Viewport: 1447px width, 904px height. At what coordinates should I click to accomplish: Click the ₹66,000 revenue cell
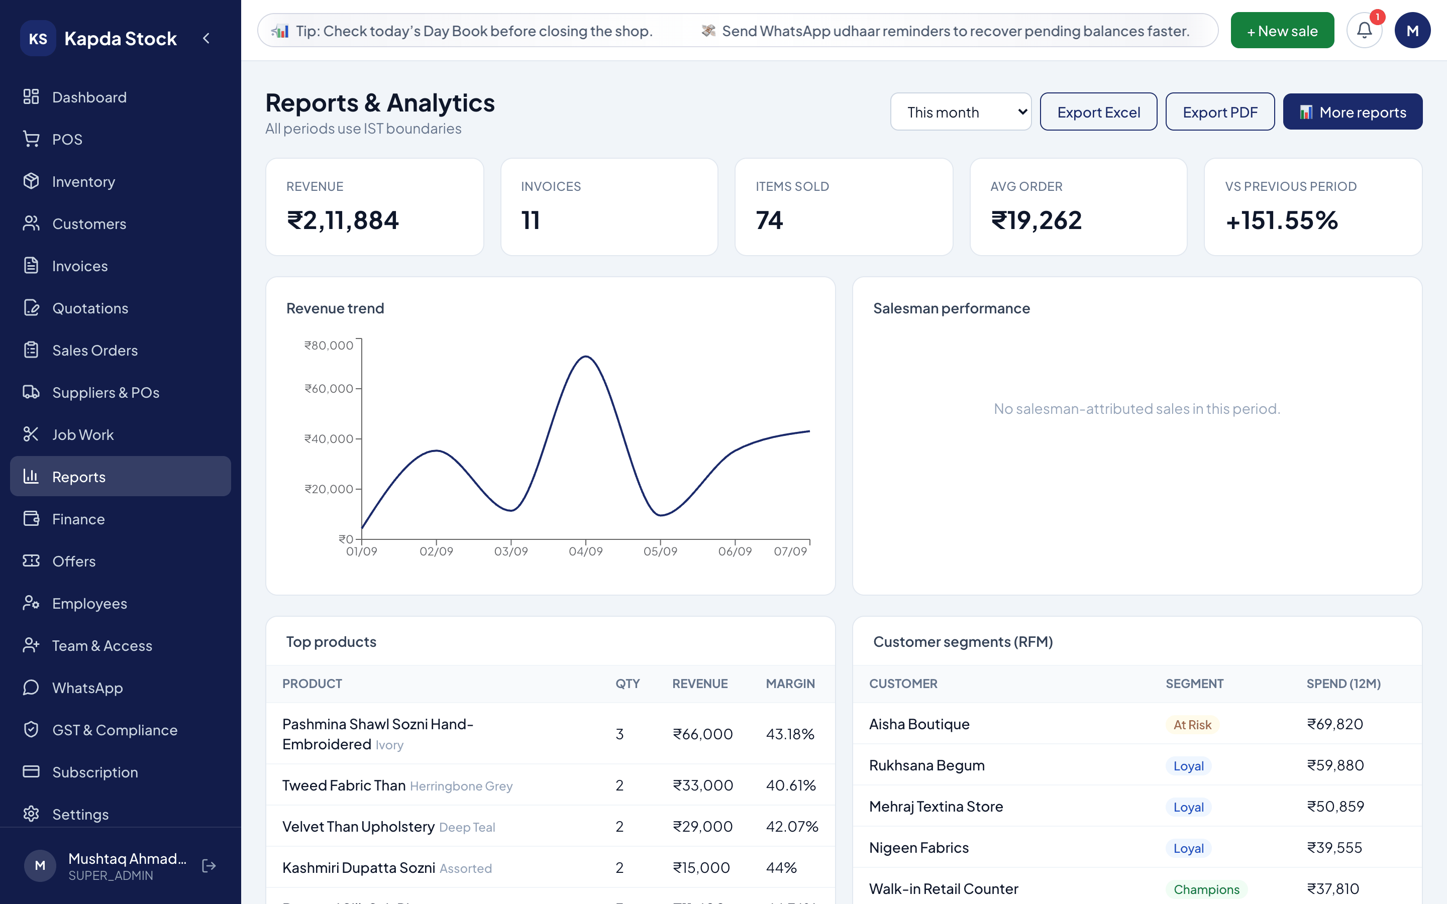pos(702,734)
